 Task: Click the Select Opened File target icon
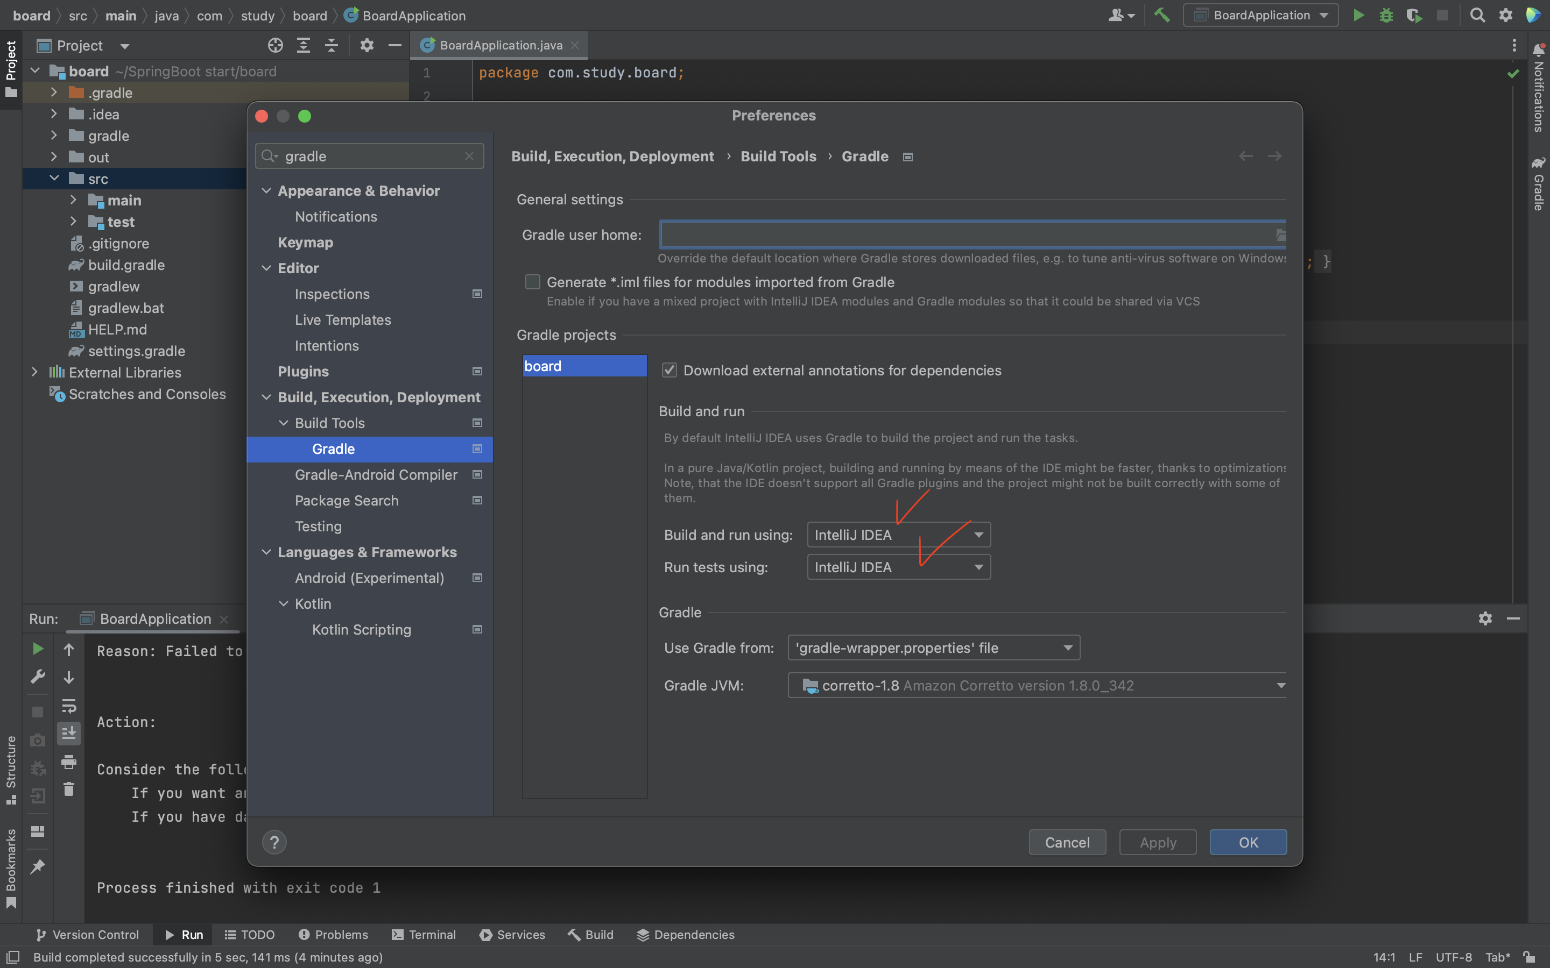click(276, 46)
